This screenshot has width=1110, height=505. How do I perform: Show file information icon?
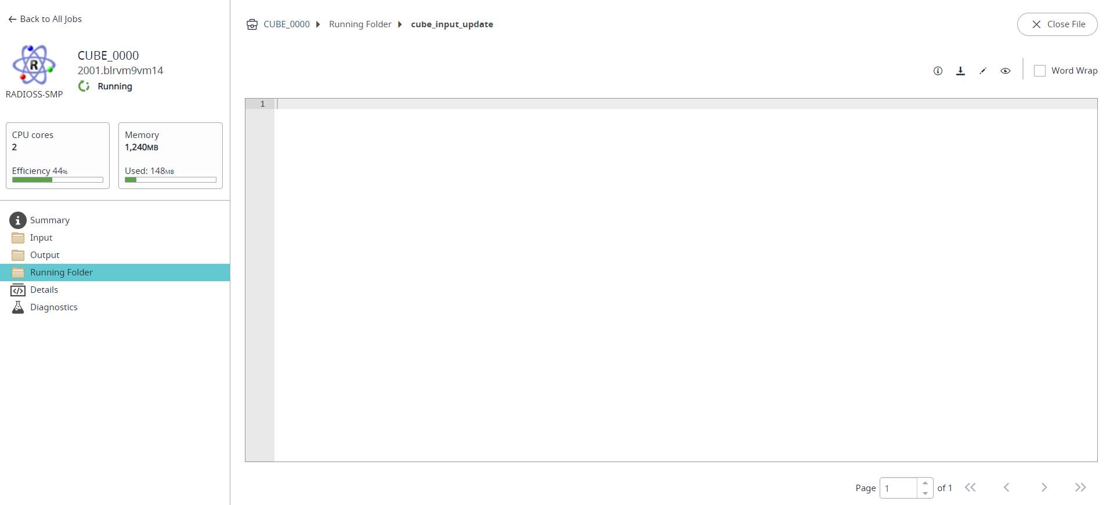click(938, 71)
